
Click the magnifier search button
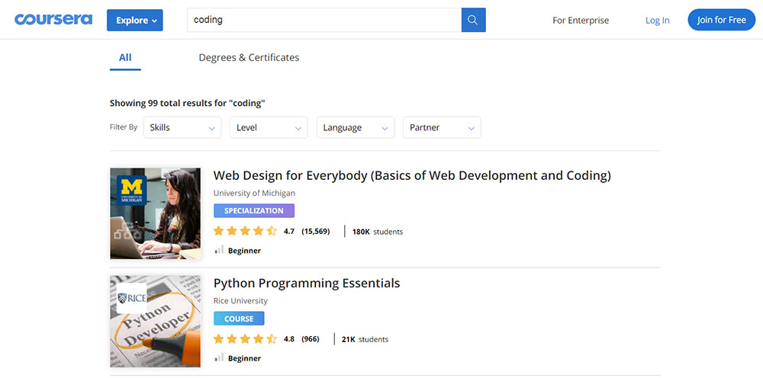click(x=473, y=20)
